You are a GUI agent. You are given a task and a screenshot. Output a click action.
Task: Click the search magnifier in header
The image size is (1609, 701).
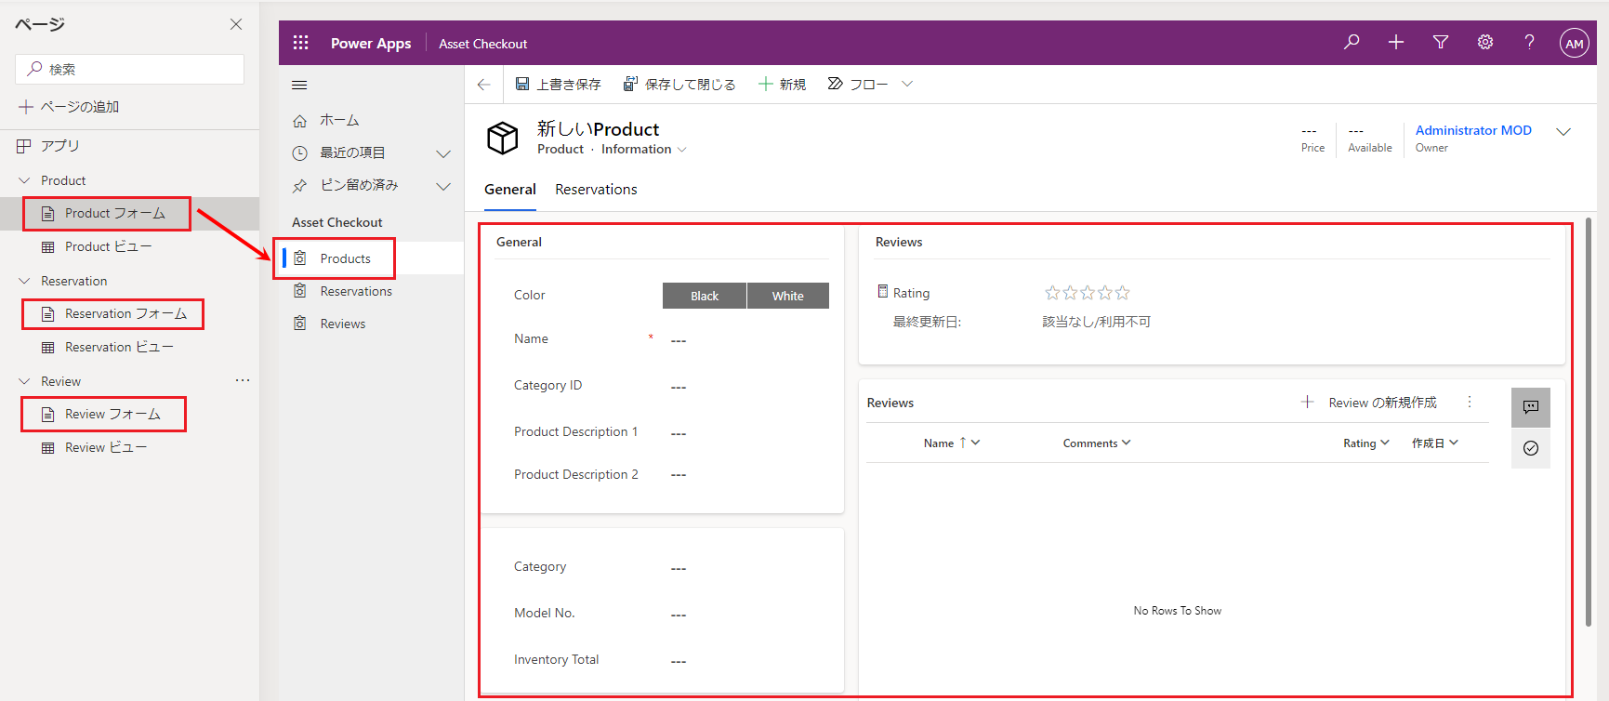(1352, 43)
